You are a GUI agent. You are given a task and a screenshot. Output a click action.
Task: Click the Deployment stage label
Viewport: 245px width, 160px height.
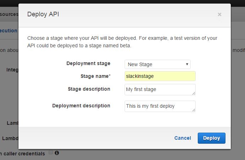pyautogui.click(x=88, y=63)
